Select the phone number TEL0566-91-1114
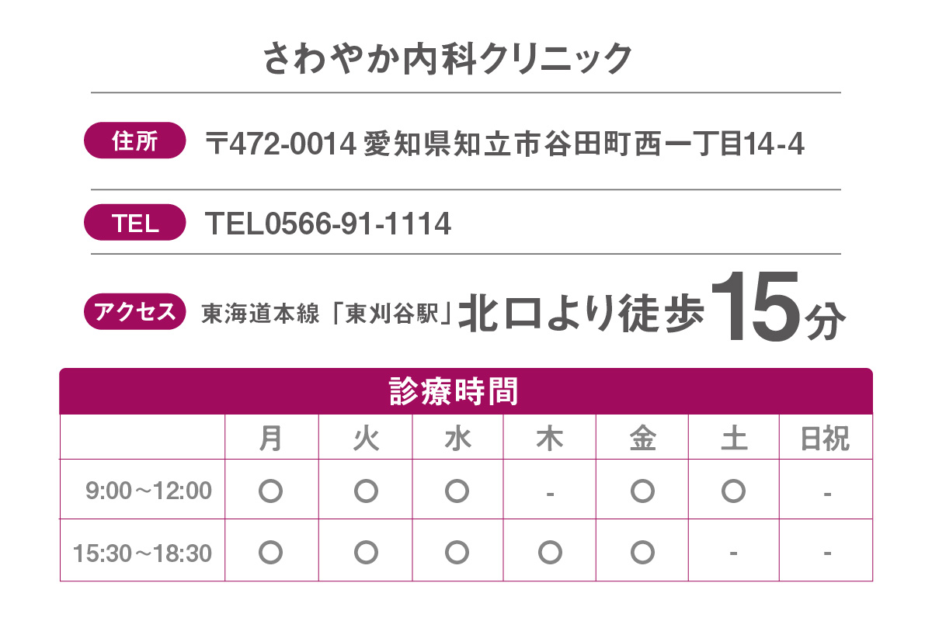Image resolution: width=932 pixels, height=621 pixels. click(328, 224)
